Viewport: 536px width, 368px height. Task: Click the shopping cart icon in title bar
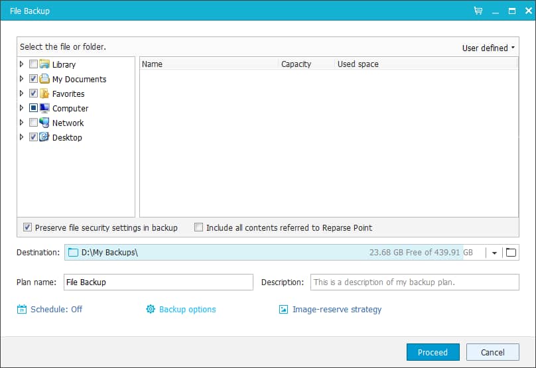478,11
